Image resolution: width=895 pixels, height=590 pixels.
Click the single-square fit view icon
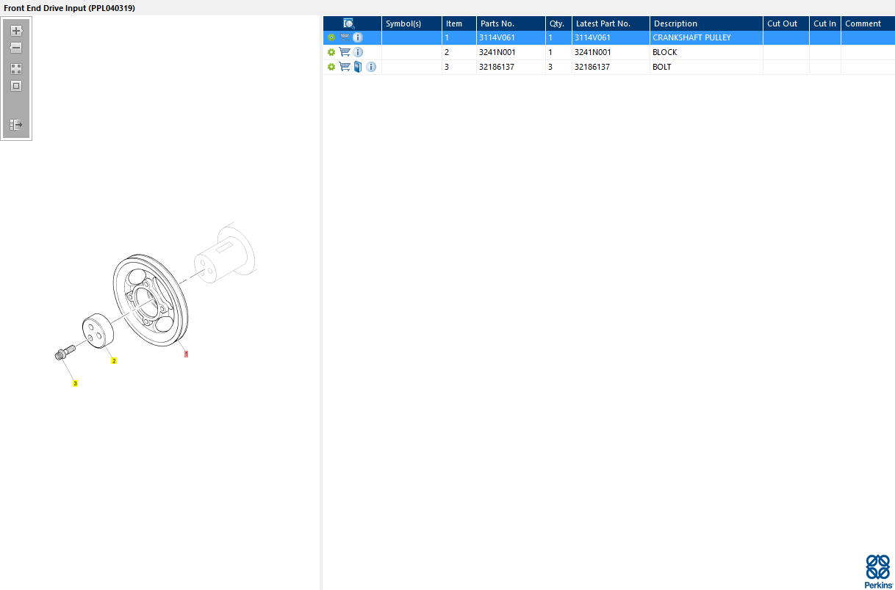tap(16, 86)
